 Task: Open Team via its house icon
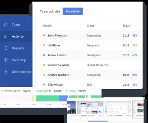click(6, 24)
